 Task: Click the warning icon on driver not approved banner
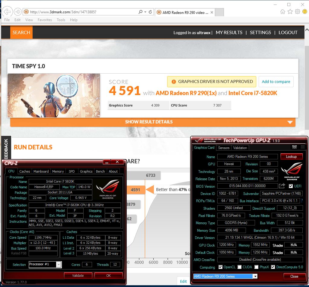point(174,81)
